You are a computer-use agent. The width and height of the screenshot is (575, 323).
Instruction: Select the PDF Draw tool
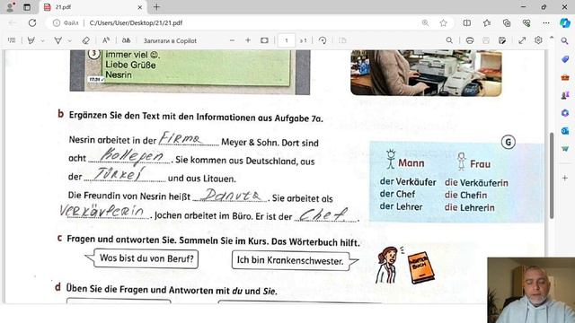[57, 40]
